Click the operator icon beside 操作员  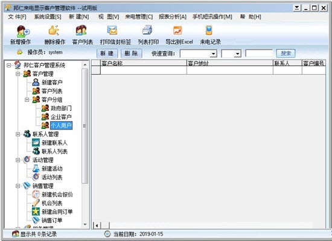(19, 52)
